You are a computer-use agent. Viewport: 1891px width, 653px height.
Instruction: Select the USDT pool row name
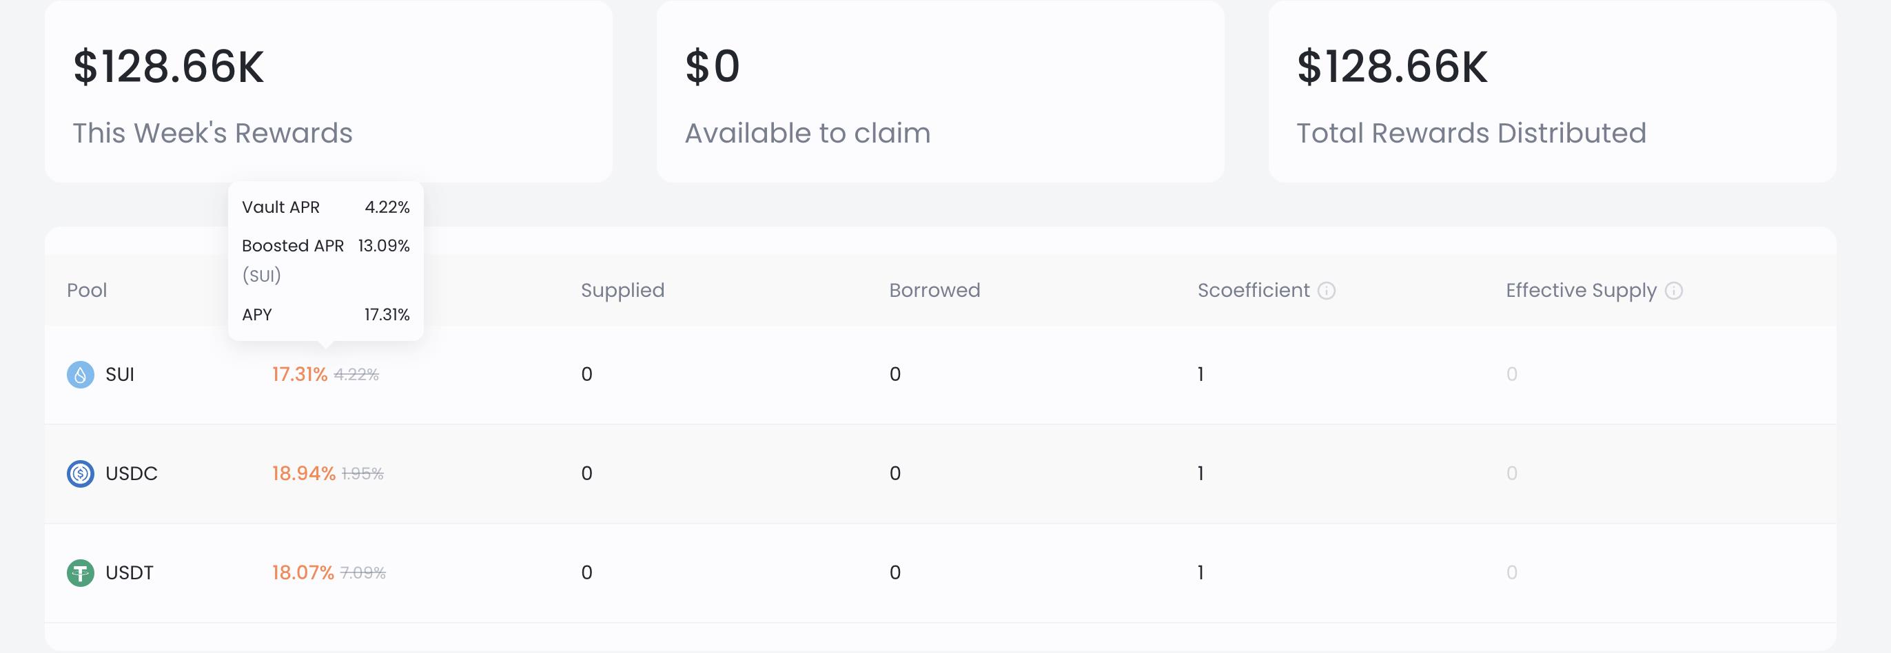129,573
